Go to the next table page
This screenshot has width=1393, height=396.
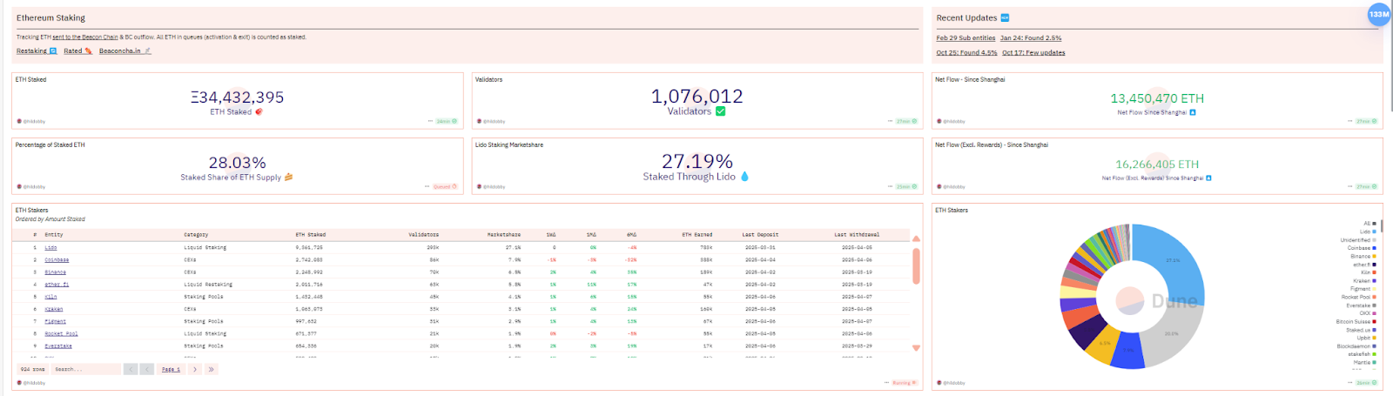(195, 369)
